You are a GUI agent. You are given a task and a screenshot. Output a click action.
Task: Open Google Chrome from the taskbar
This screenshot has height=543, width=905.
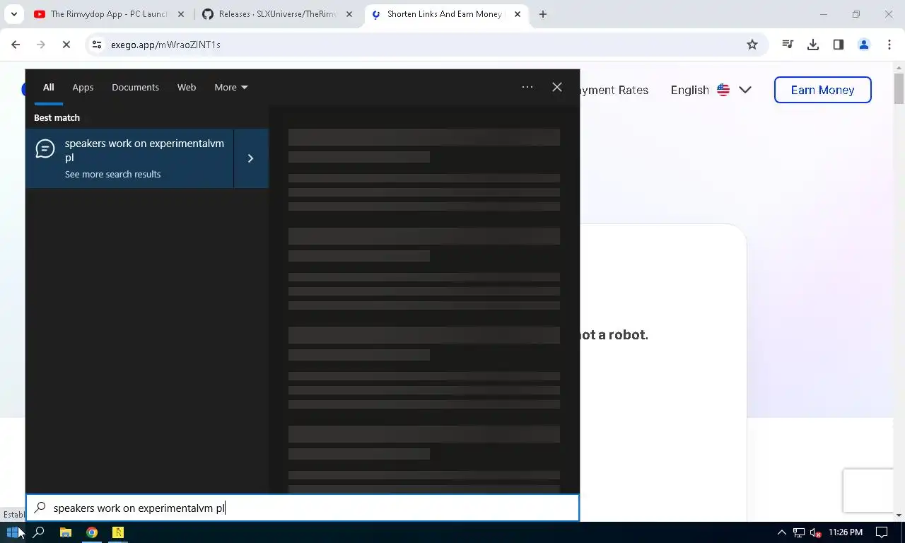tap(92, 532)
